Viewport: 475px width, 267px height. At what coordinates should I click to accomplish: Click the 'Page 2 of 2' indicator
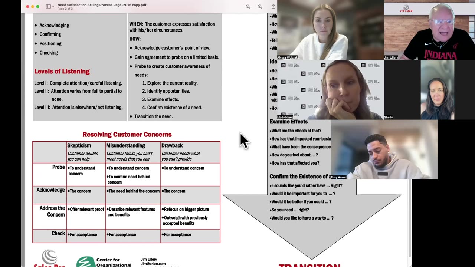(x=65, y=9)
